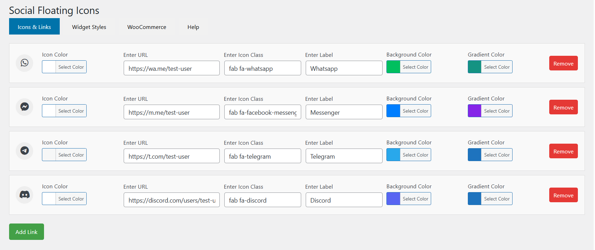The image size is (595, 250).
Task: Open Messenger Icon Color swatch
Action: click(x=49, y=111)
